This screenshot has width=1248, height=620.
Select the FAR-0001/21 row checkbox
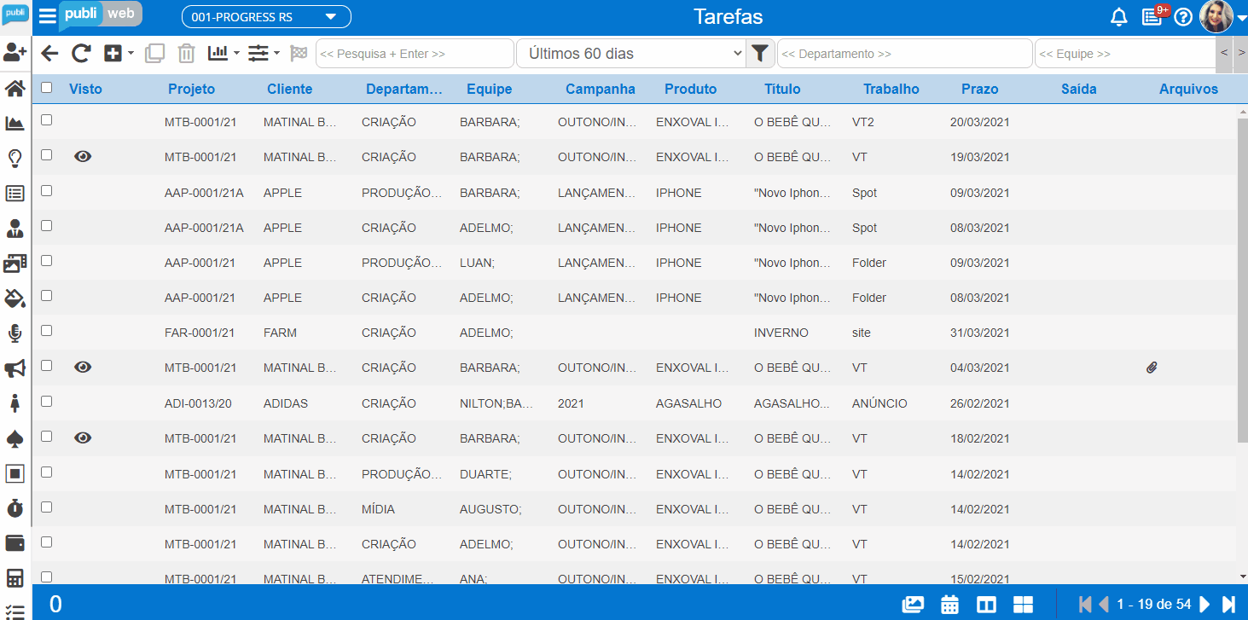46,330
